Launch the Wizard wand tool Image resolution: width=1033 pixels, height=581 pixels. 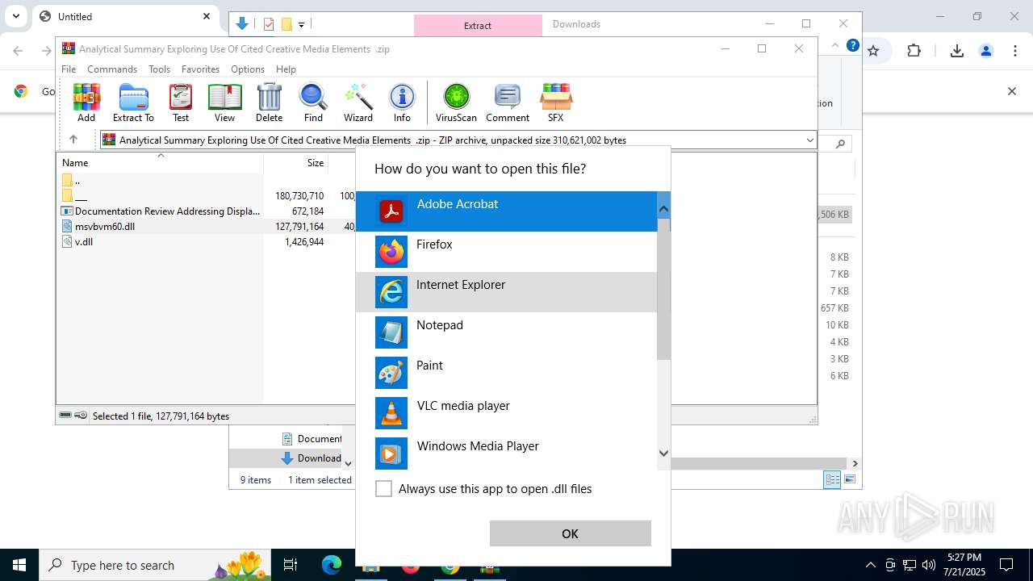point(358,102)
